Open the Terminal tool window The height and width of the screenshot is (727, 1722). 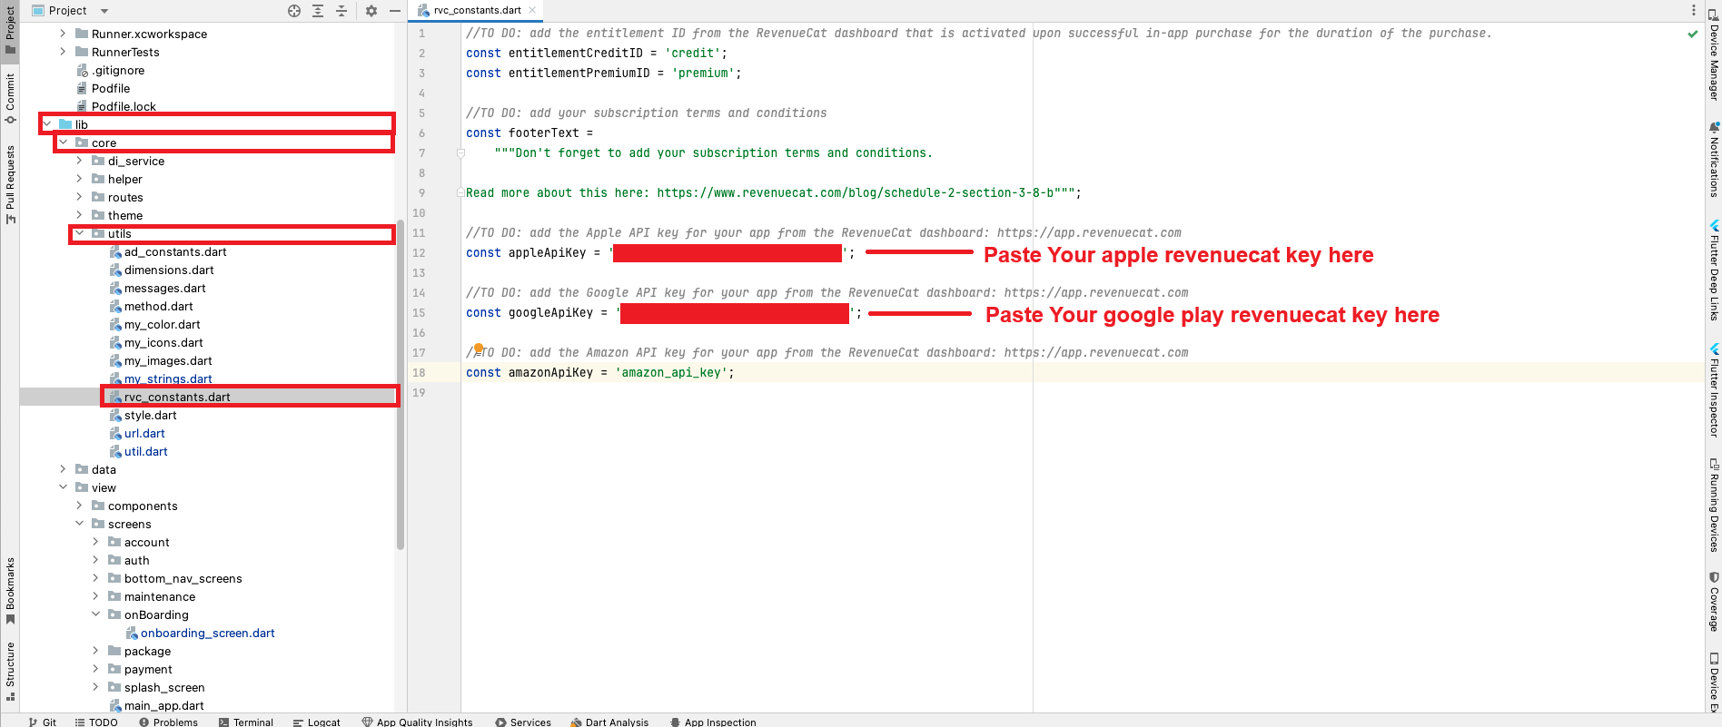(246, 722)
